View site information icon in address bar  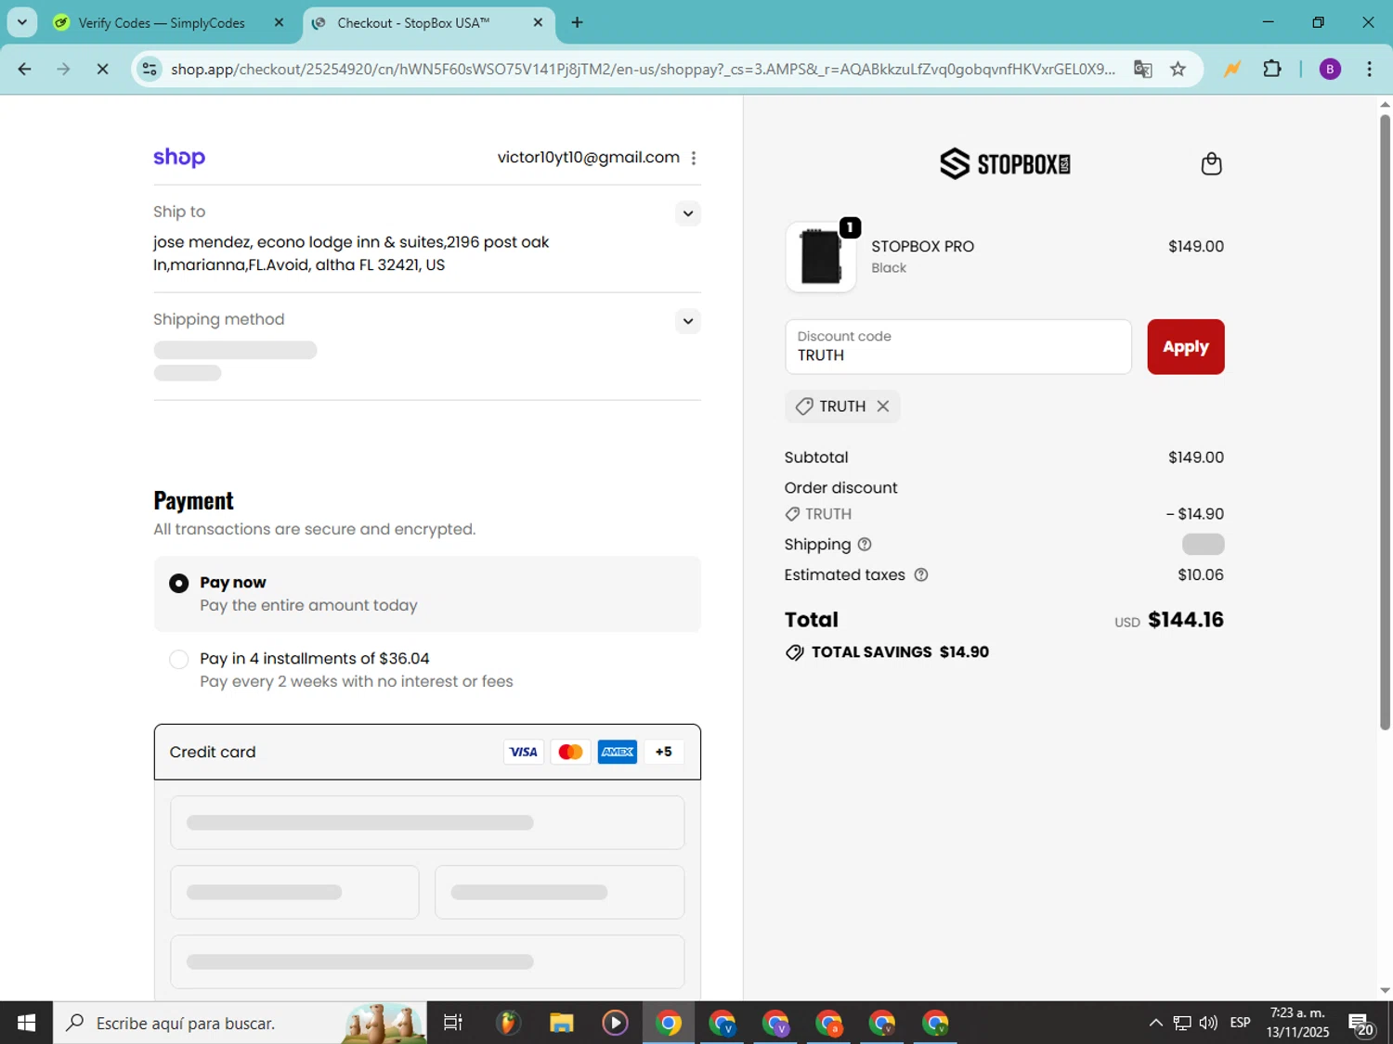click(150, 69)
